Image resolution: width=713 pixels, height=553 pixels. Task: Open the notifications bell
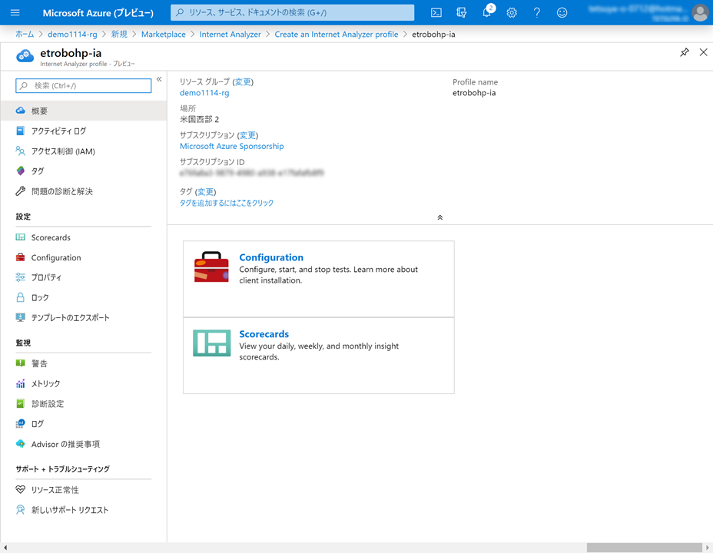pos(486,12)
